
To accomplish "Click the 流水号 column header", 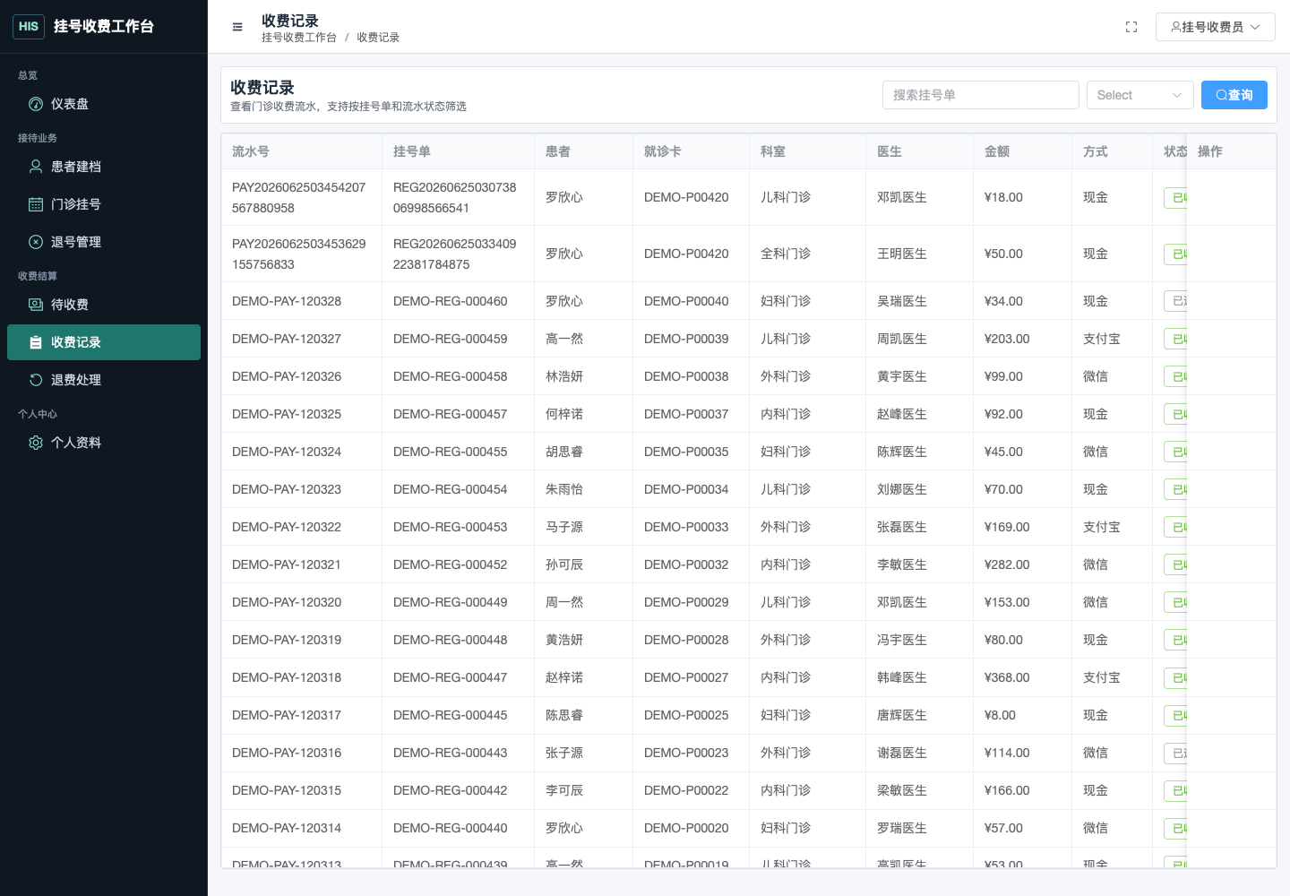I will (x=251, y=151).
